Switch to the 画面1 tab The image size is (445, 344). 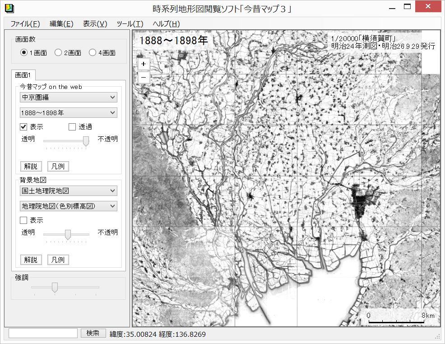[23, 75]
